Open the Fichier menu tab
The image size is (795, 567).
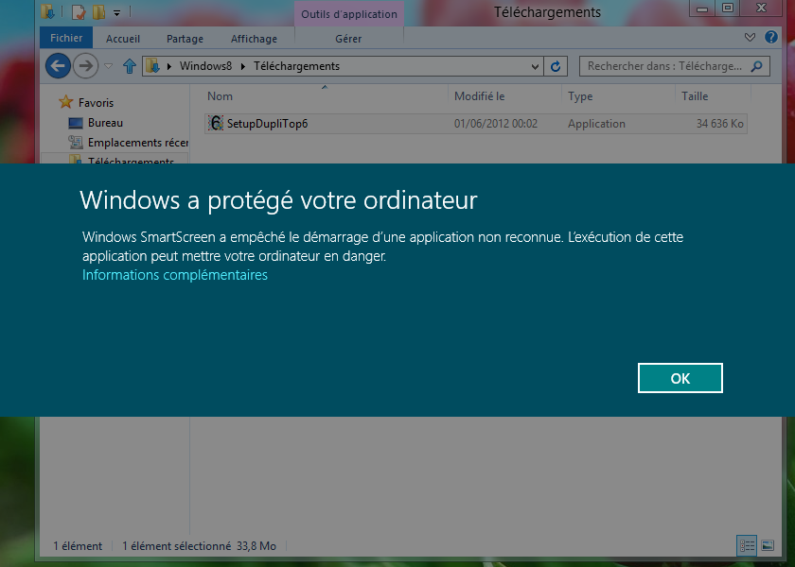tap(66, 38)
